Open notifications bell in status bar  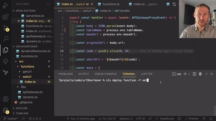coord(211,119)
